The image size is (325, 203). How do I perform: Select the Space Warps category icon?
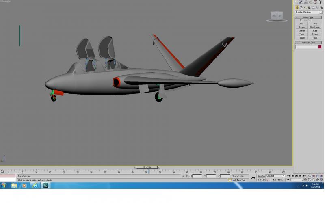[x=317, y=8]
